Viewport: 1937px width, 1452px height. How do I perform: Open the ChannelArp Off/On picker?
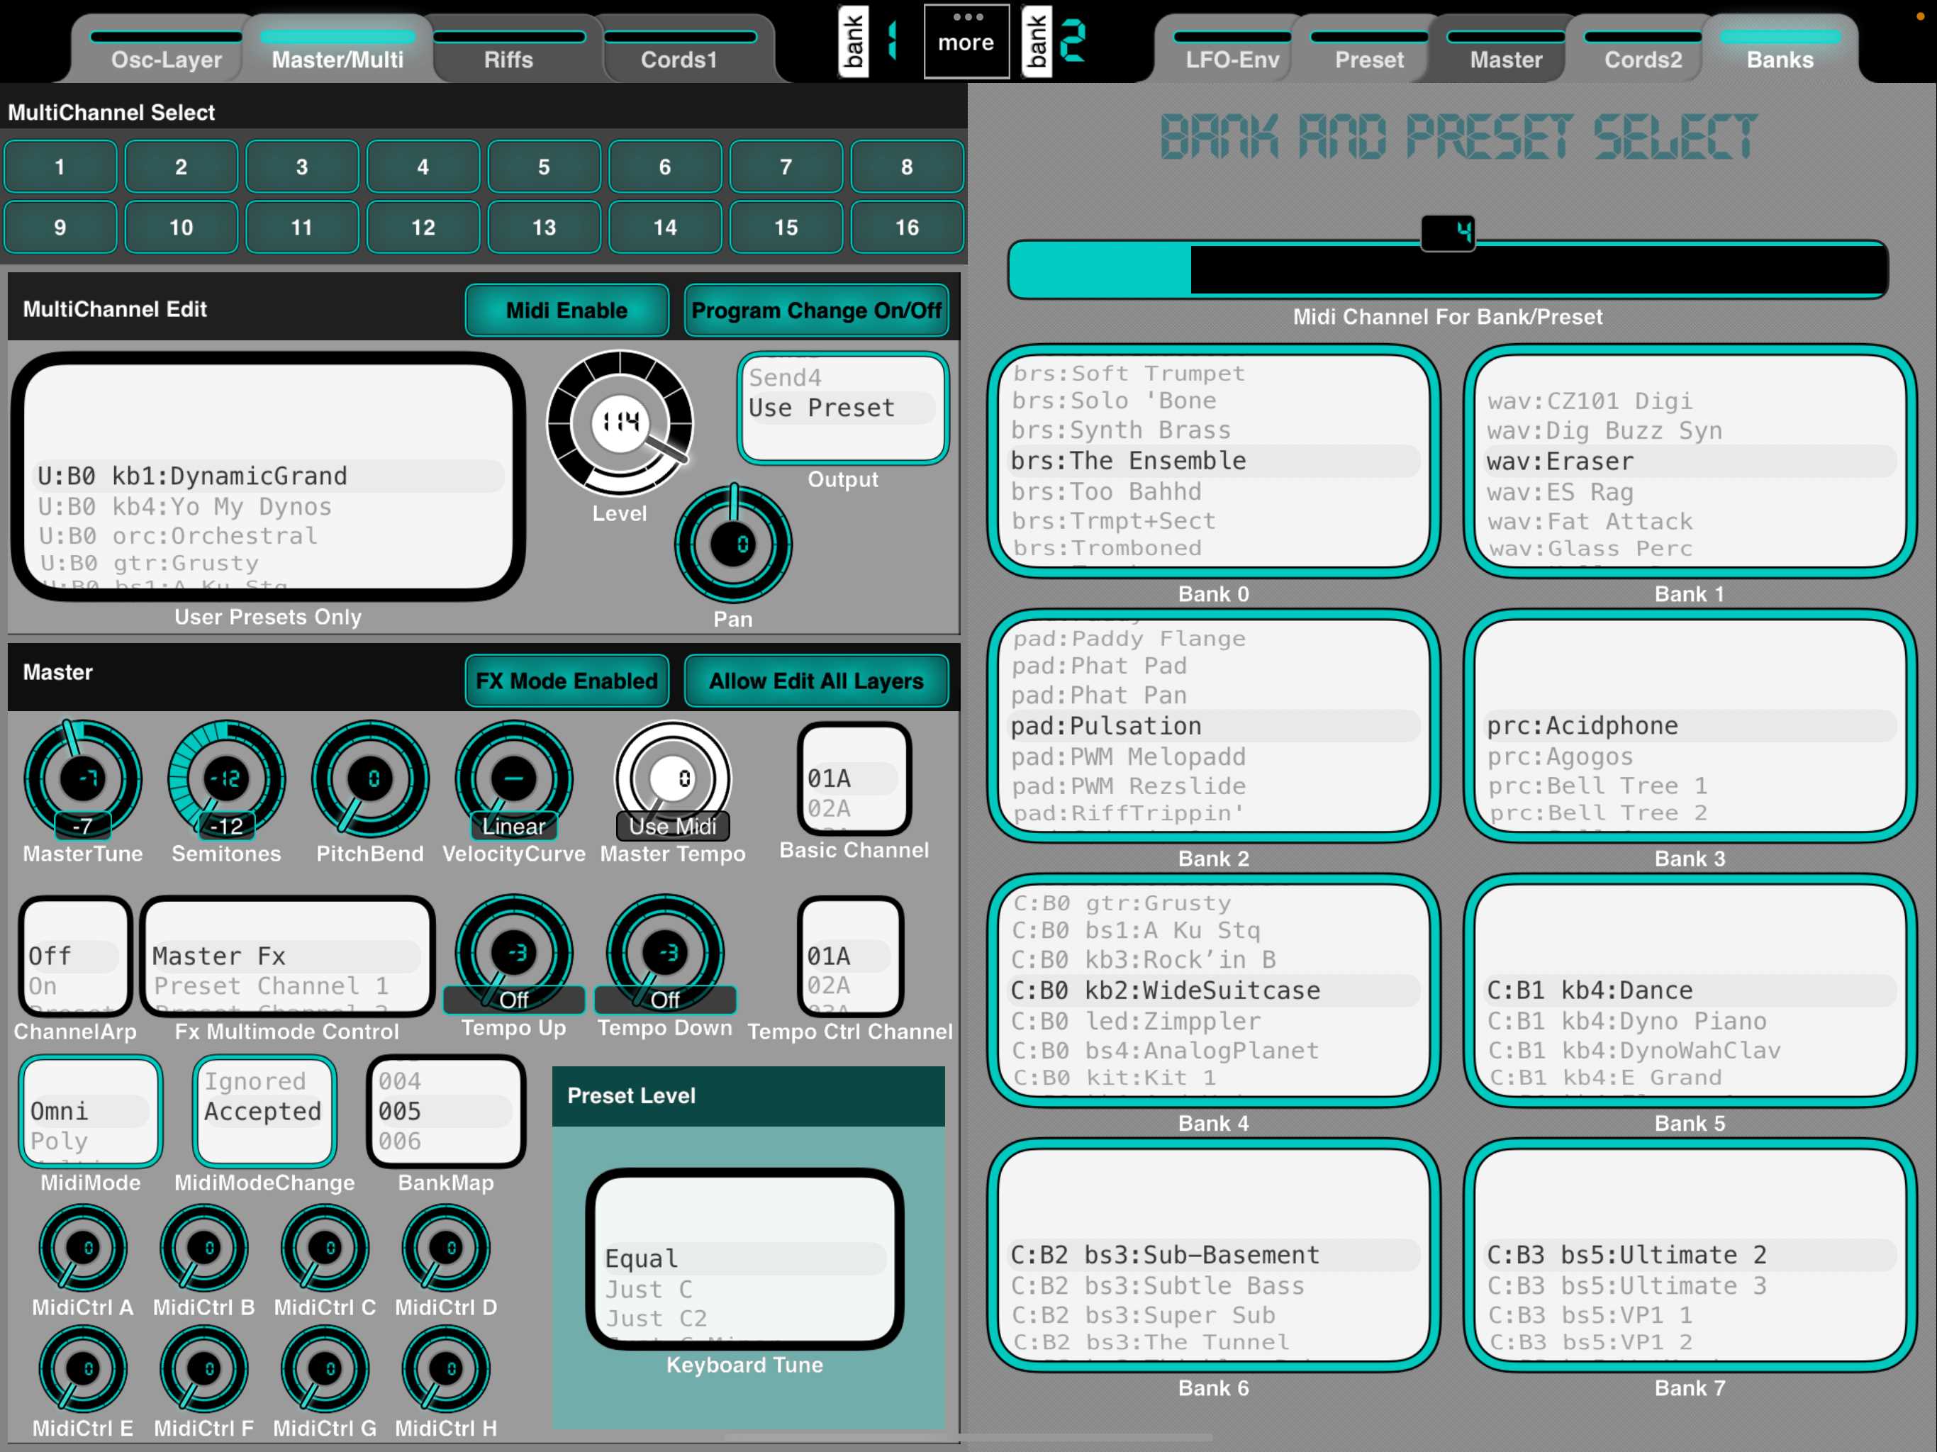click(x=74, y=956)
